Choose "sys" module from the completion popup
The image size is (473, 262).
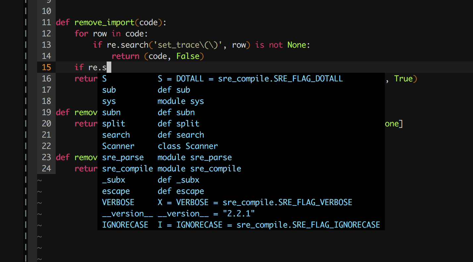click(109, 101)
